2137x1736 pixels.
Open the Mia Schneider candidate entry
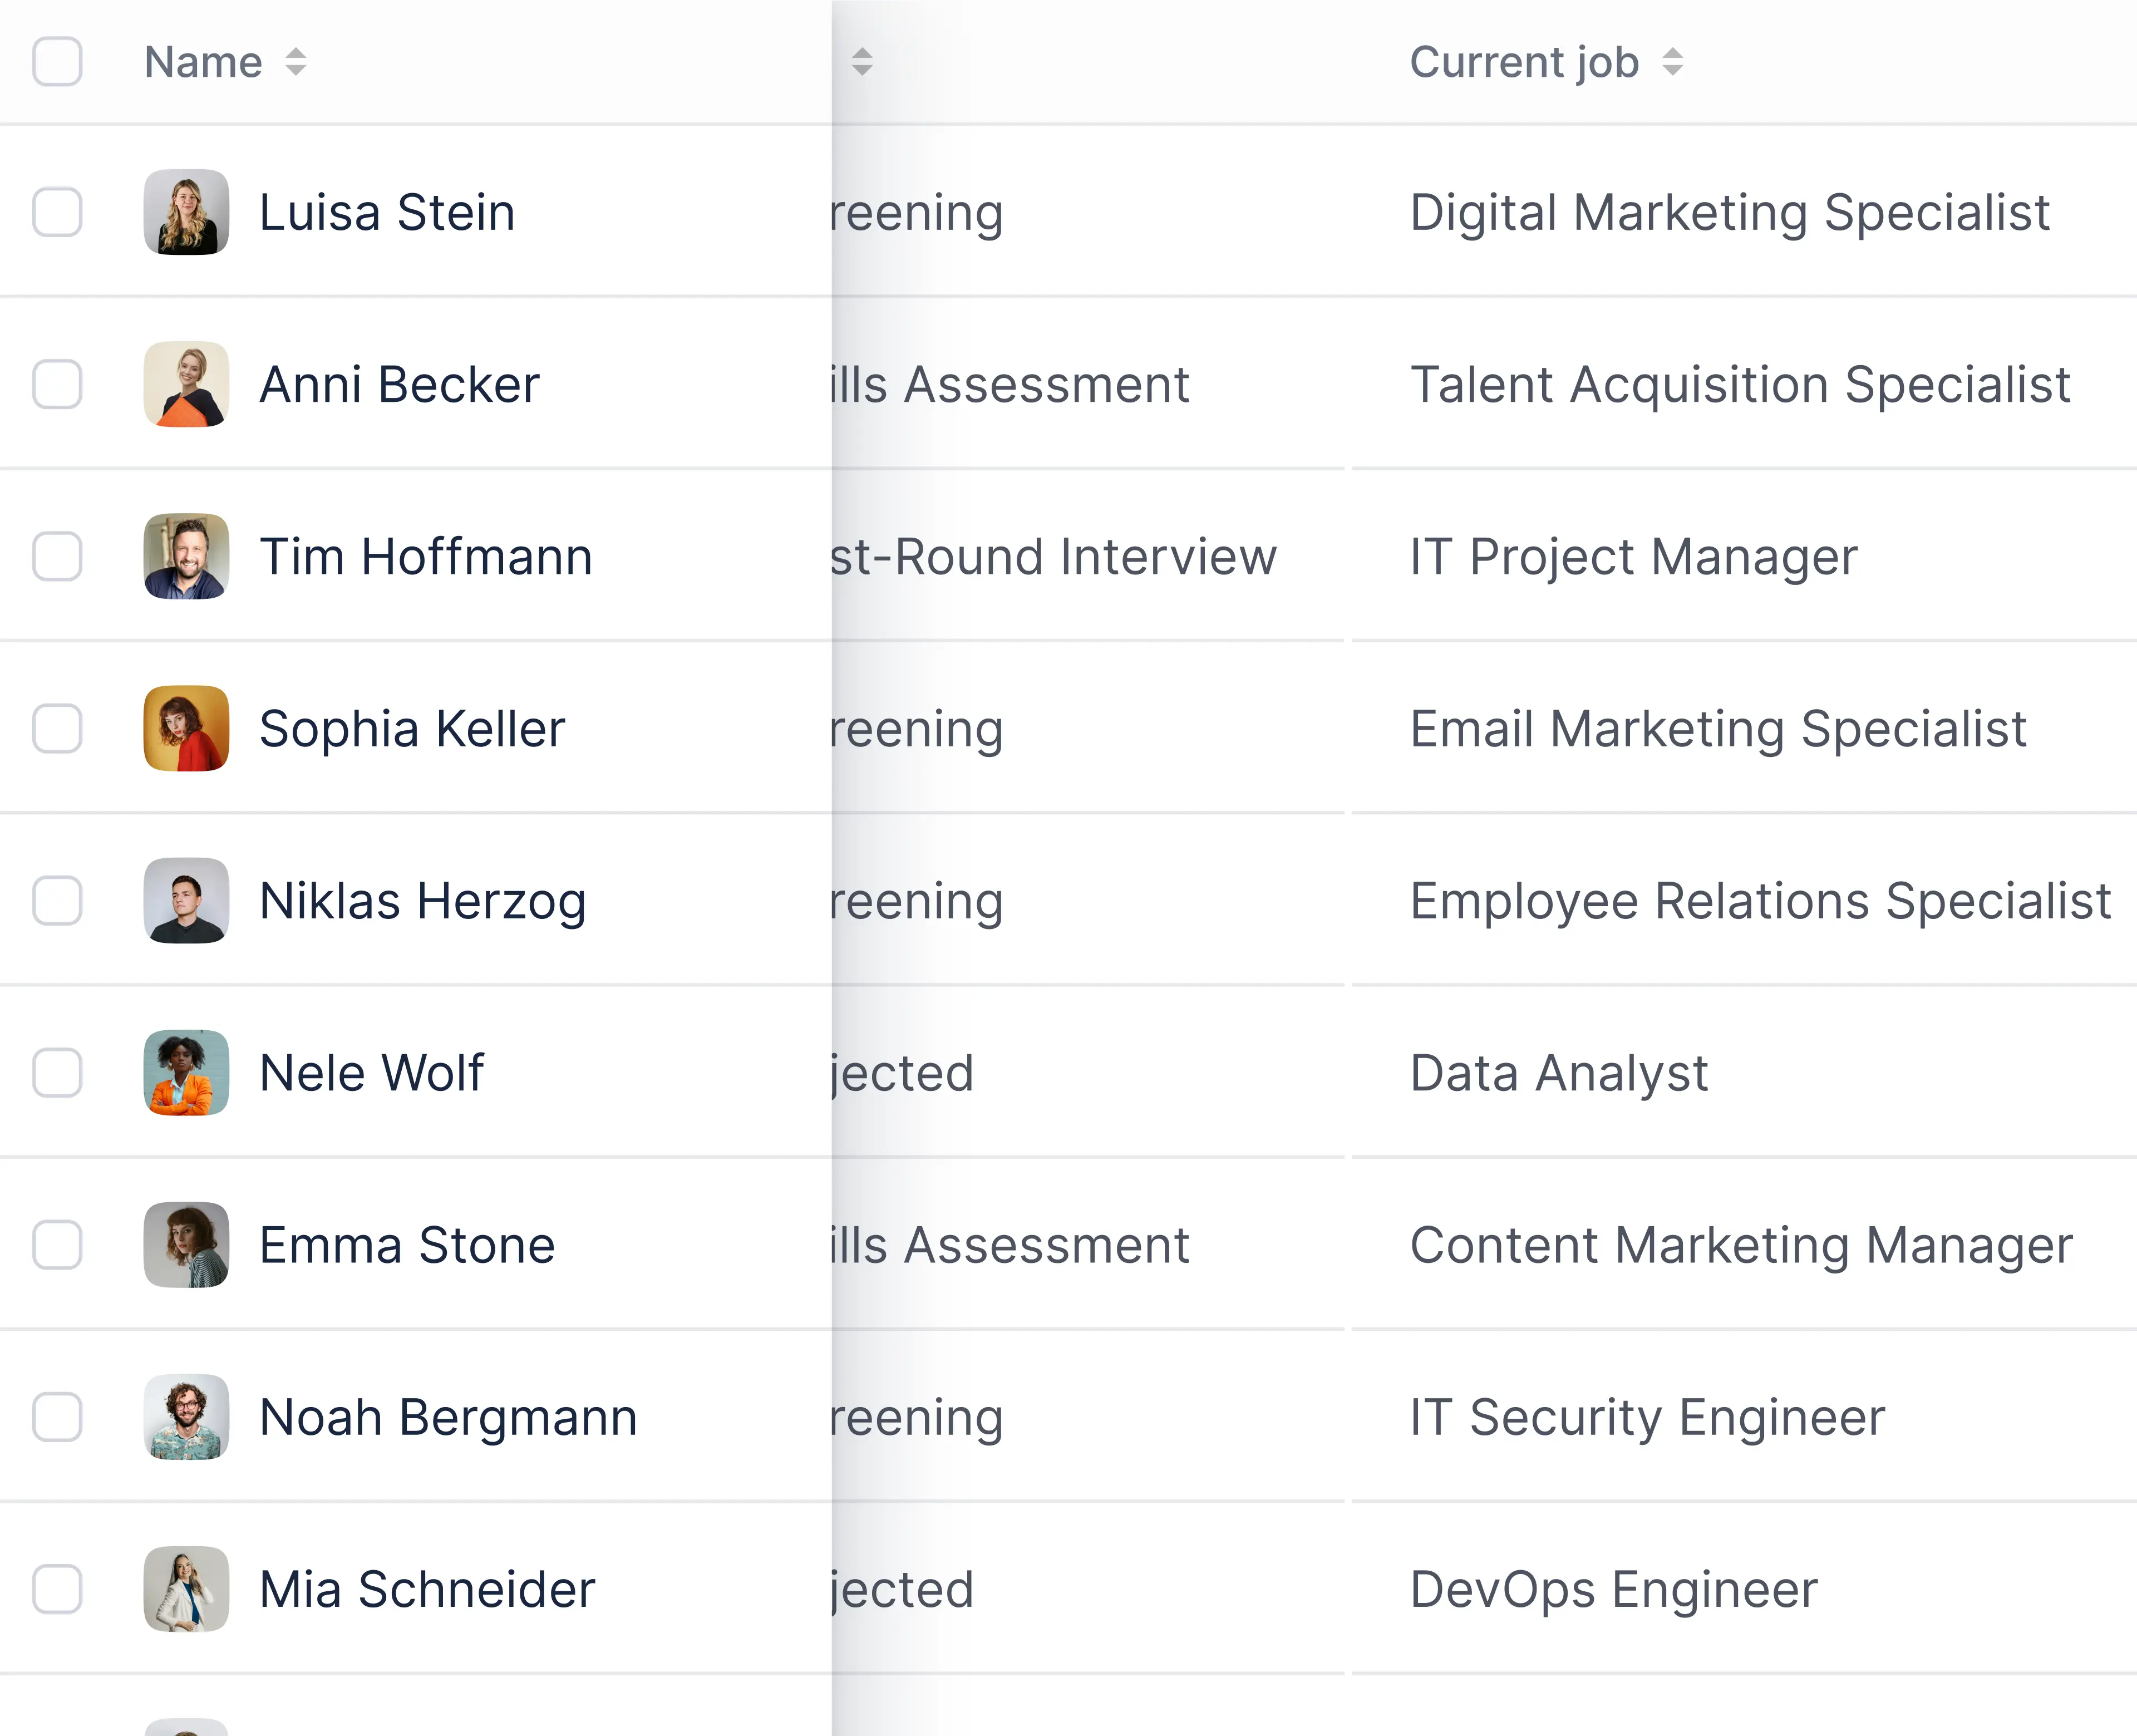tap(427, 1589)
